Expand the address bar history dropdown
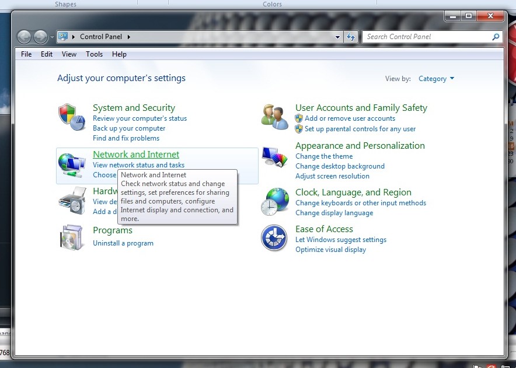 (337, 37)
